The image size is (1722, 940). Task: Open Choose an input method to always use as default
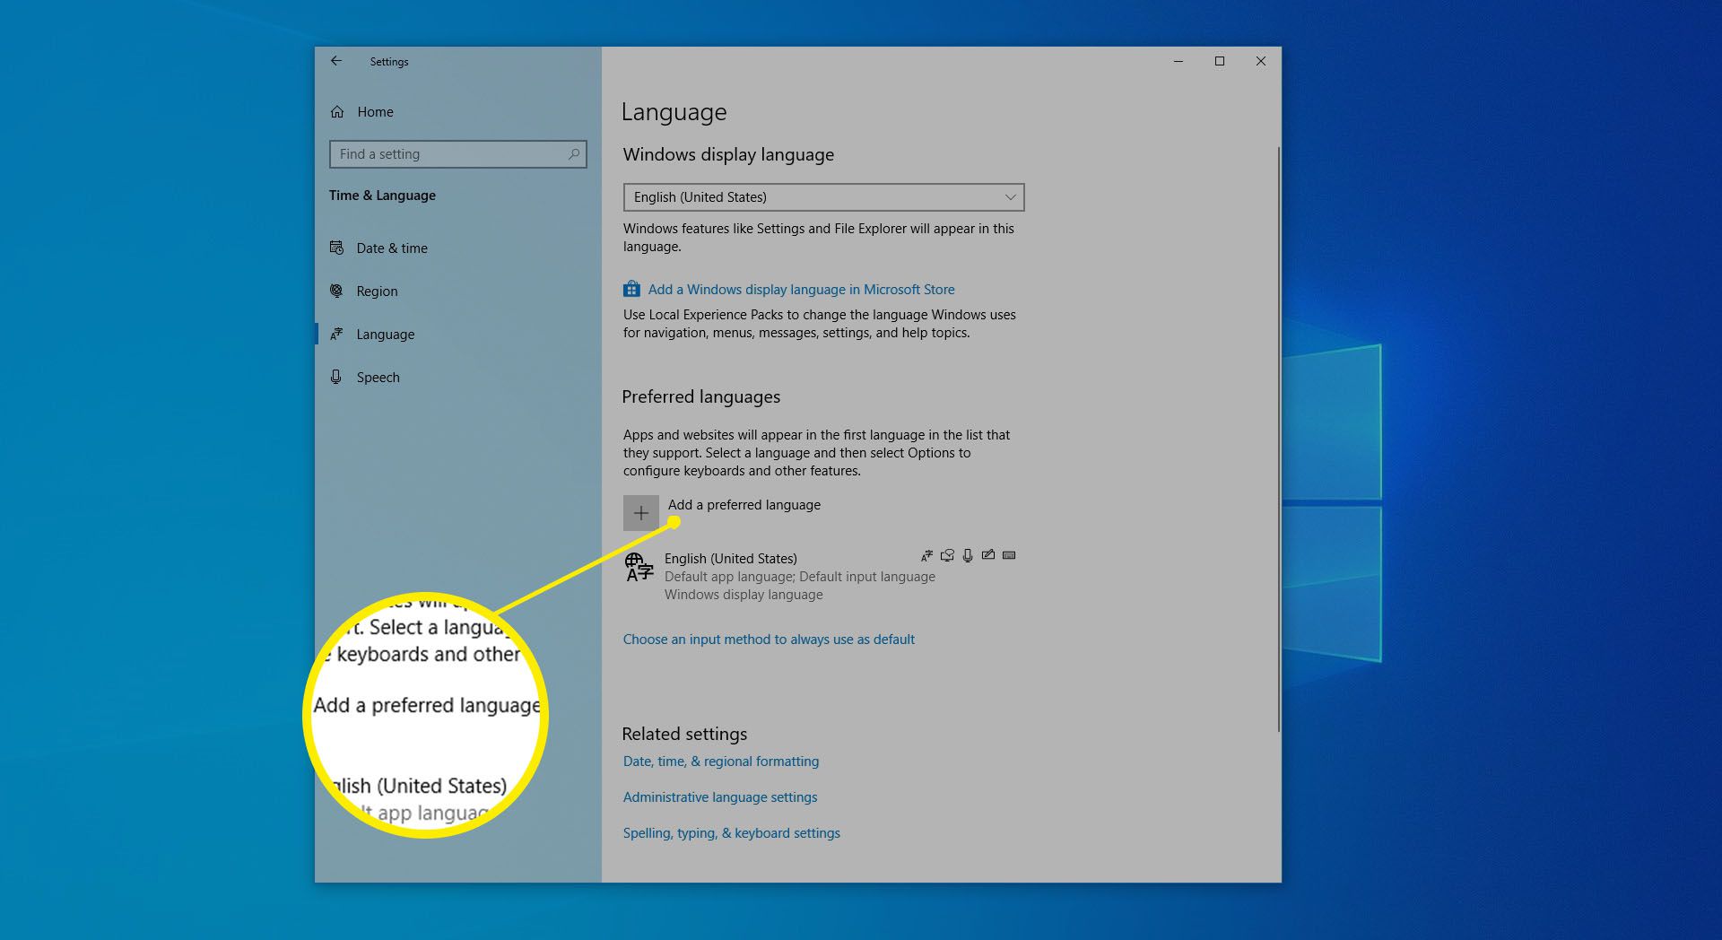(769, 640)
